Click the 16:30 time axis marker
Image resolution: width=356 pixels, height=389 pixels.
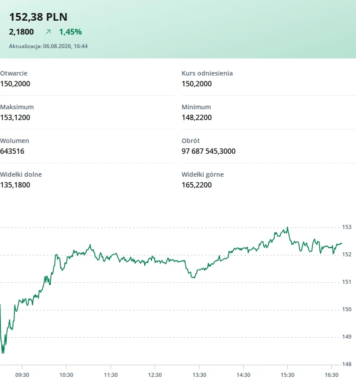pos(331,375)
